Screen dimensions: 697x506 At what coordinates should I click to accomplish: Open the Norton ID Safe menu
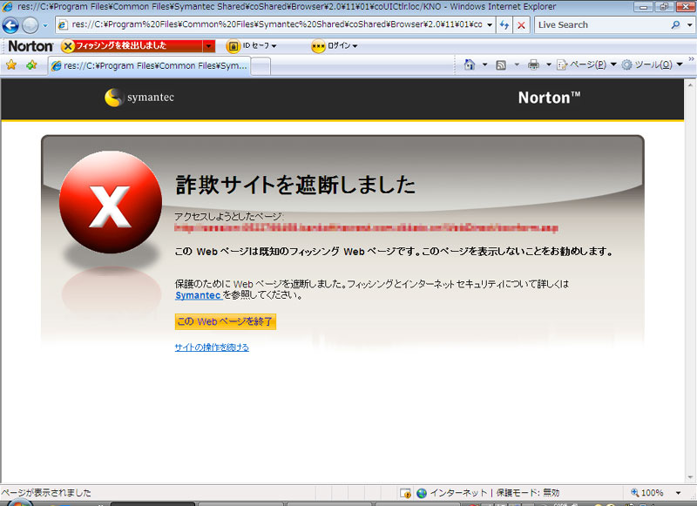251,46
